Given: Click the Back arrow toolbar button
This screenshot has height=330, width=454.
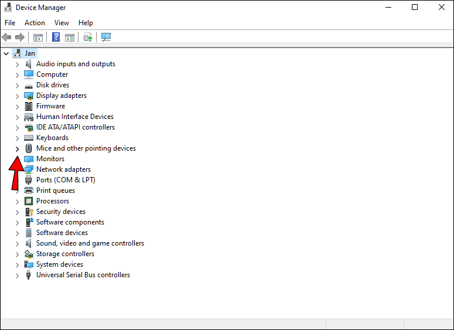Looking at the screenshot, I should (6, 37).
